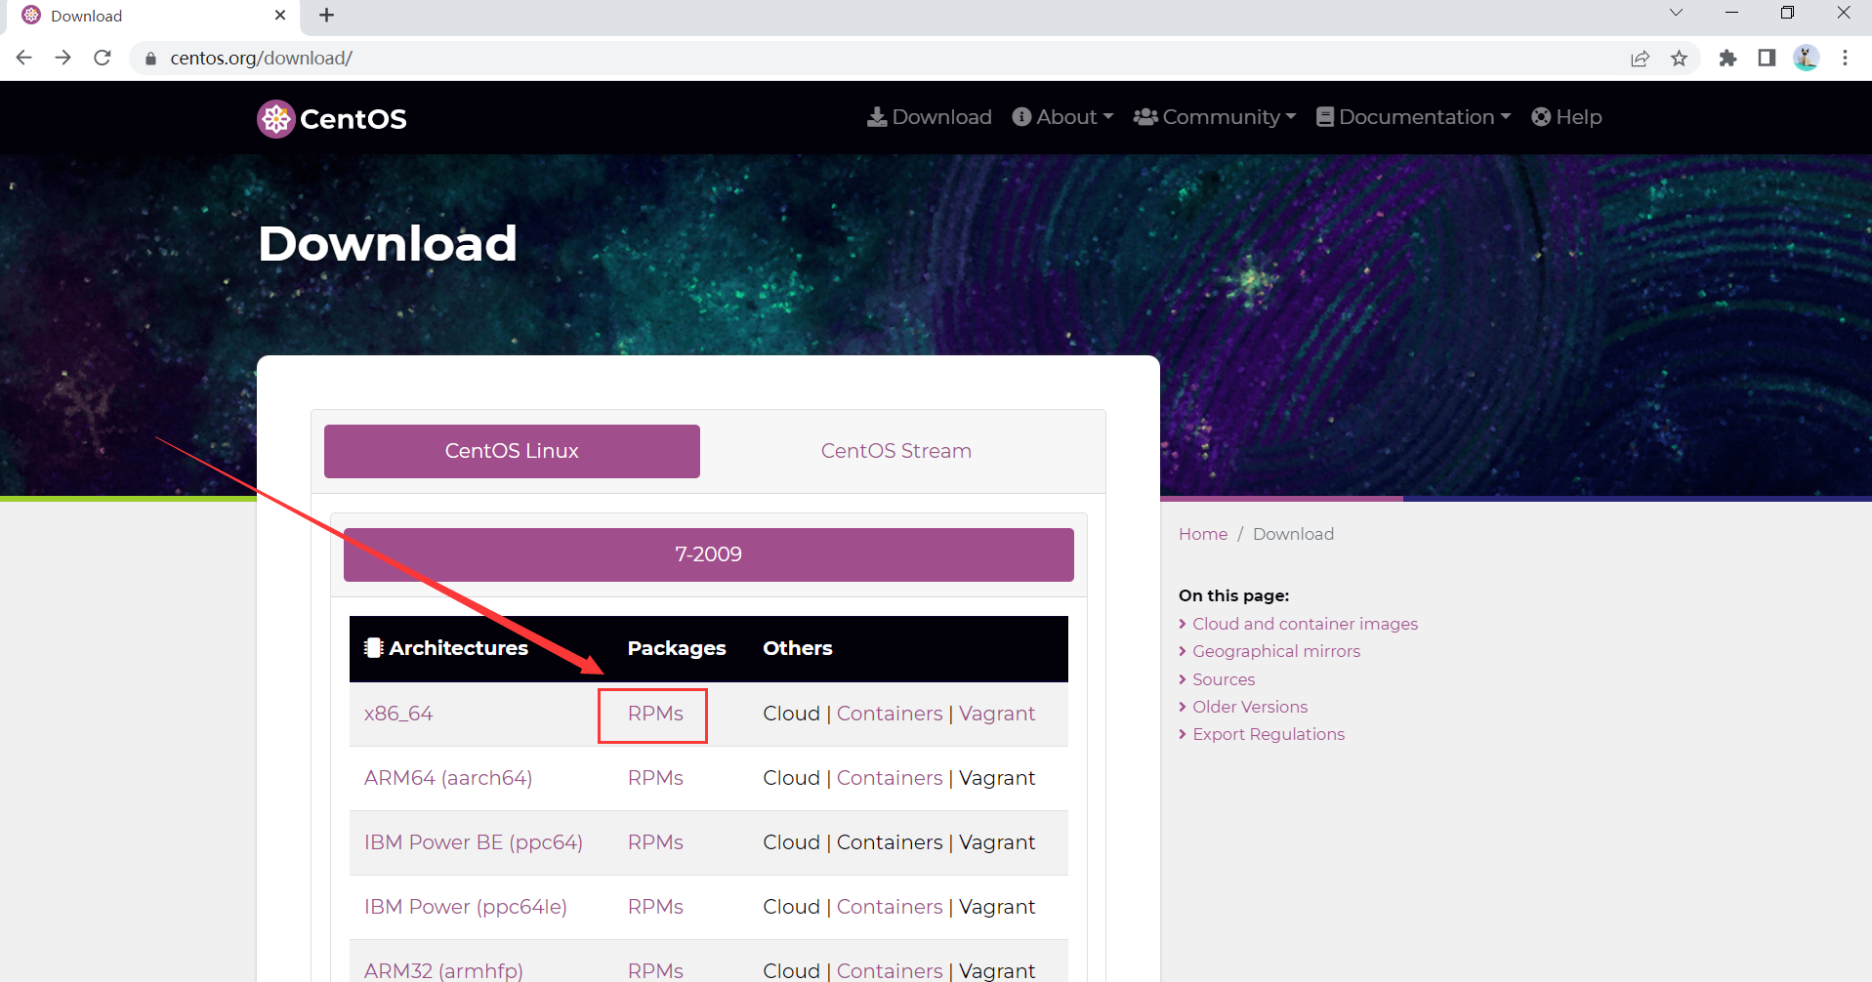The width and height of the screenshot is (1872, 982).
Task: Click the x86_64 architecture link
Action: click(398, 714)
